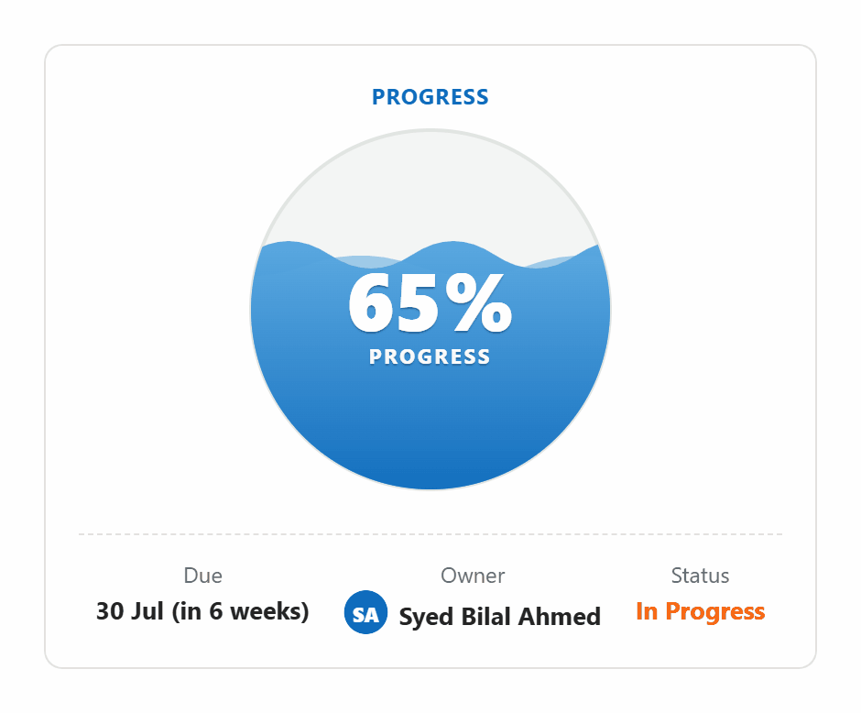Click the Owner field label
861x713 pixels.
(473, 576)
